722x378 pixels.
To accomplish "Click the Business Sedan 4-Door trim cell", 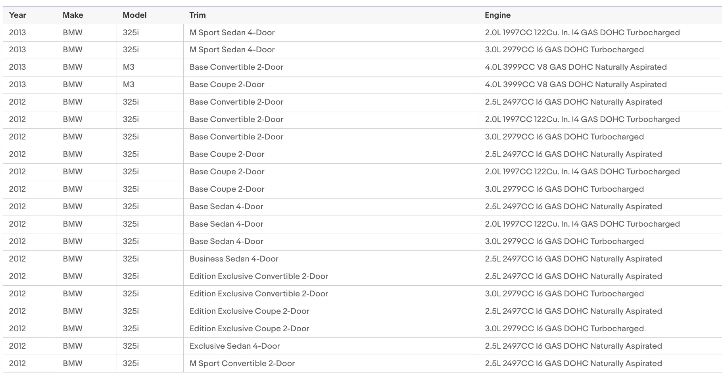I will pyautogui.click(x=331, y=259).
